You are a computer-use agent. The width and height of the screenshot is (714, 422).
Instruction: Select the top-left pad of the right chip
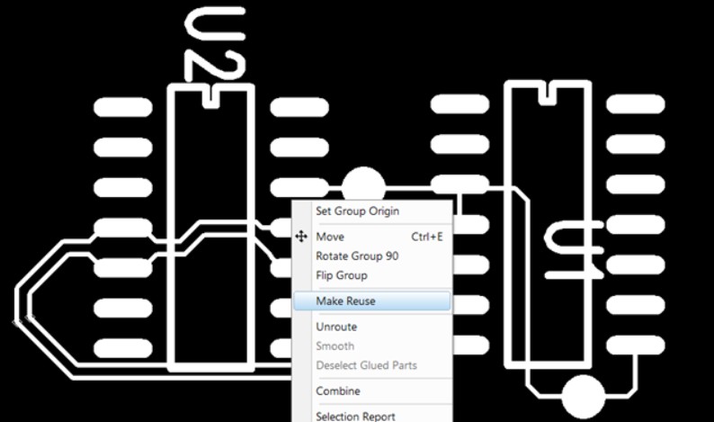(460, 103)
